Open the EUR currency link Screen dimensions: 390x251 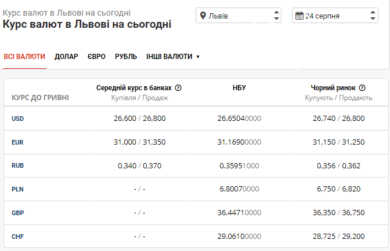coord(17,142)
